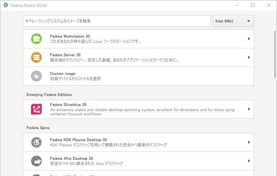
Task: Select the Fedora Silverblue 35 title
Action: (68, 105)
